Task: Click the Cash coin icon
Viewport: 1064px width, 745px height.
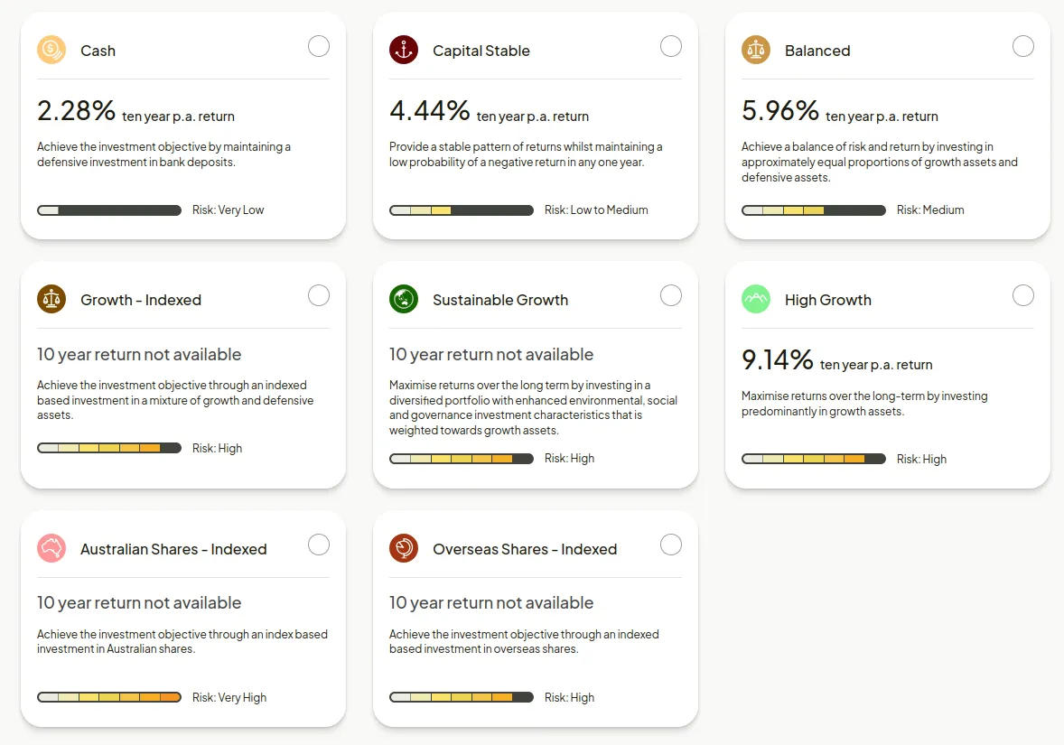Action: pyautogui.click(x=51, y=51)
